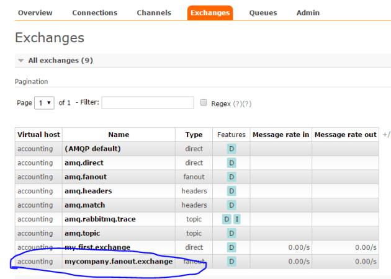Click the Exchanges page heading
Screen dimensions: 391x279
[x=50, y=38]
